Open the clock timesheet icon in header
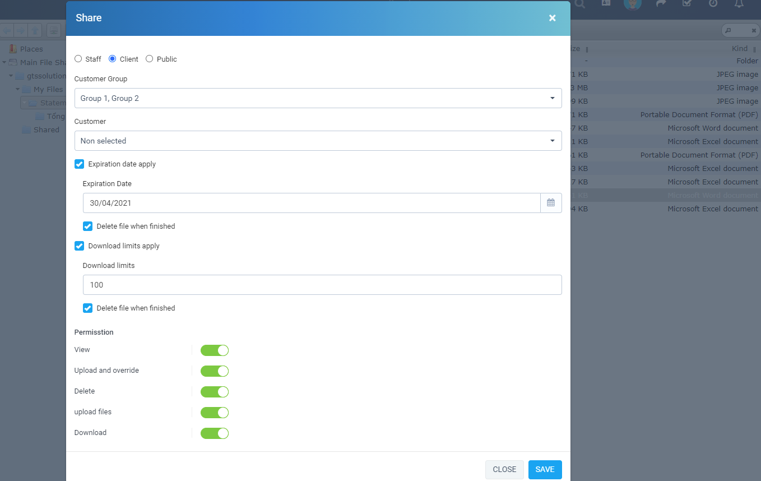761x481 pixels. point(713,3)
